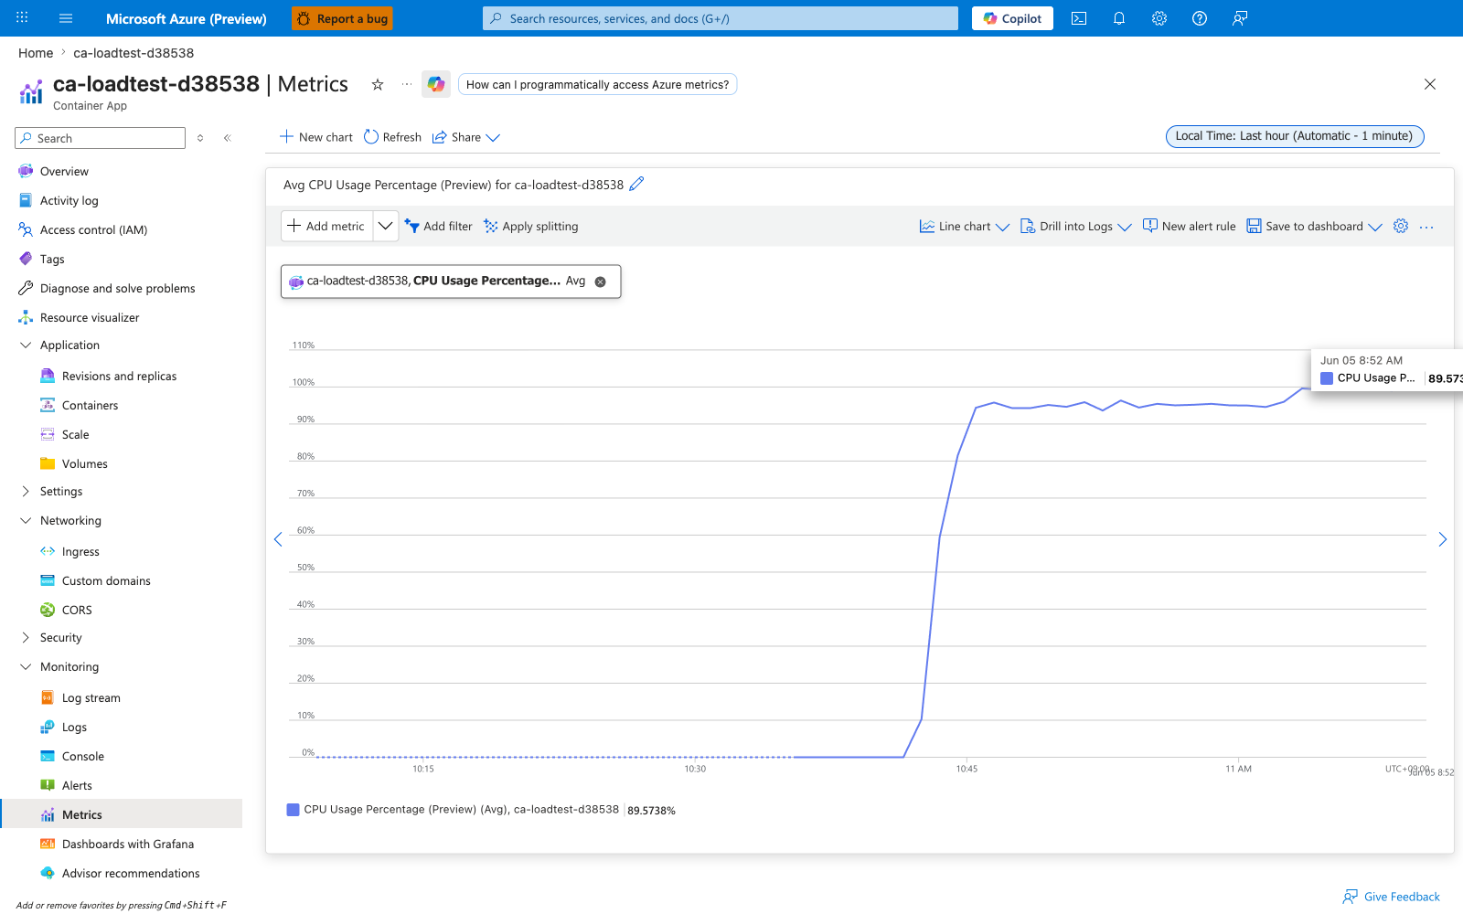Screen dimensions: 1463x914
Task: Expand the Security section in sidebar
Action: (x=26, y=638)
